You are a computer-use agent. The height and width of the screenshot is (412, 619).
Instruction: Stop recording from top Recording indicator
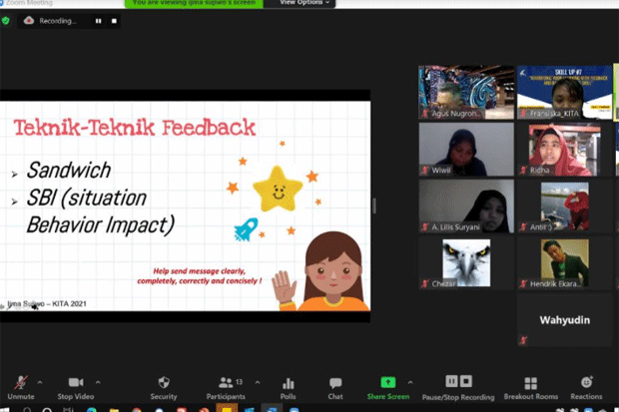(114, 21)
